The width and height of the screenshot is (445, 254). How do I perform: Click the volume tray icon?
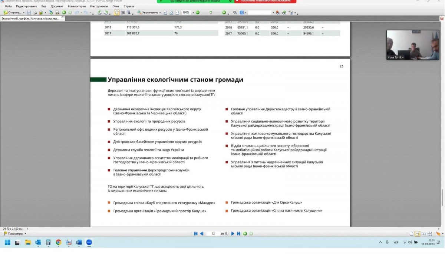[x=410, y=242]
